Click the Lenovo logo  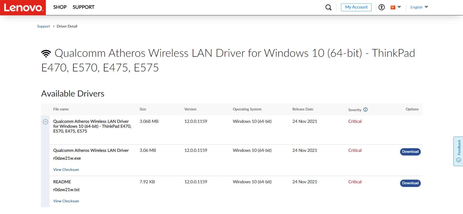[23, 8]
